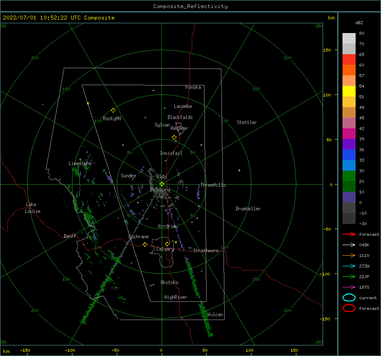
Task: Click the red 65–60 dBZ swatch
Action: (349, 60)
